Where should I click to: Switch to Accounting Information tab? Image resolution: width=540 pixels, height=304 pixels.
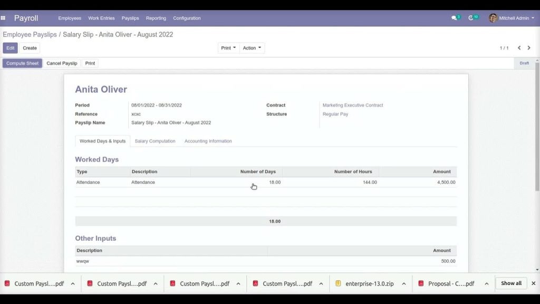pyautogui.click(x=208, y=141)
